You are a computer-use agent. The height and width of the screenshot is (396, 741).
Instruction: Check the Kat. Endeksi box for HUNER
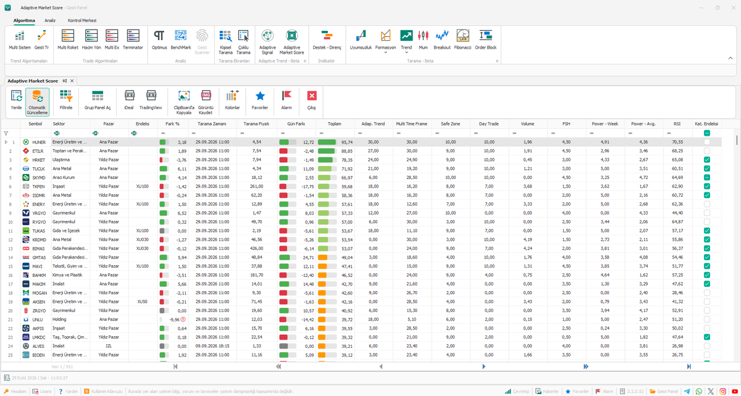pos(706,142)
